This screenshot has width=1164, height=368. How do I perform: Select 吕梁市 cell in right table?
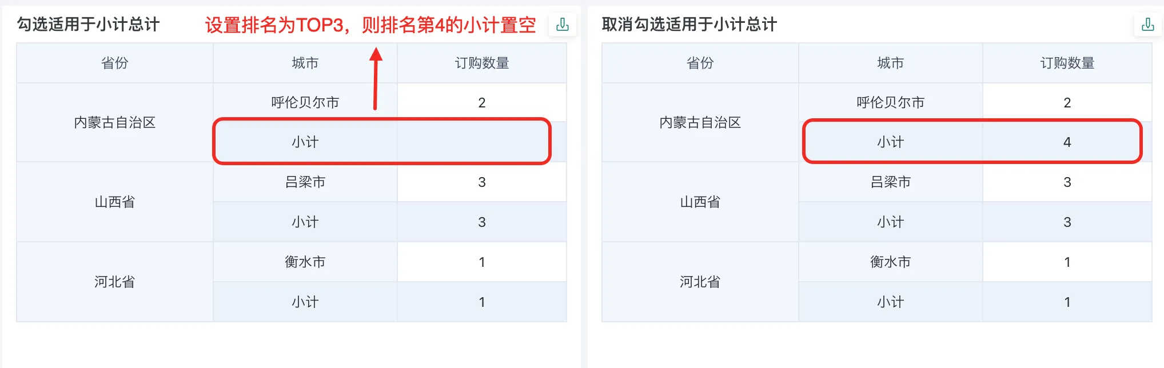tap(891, 182)
